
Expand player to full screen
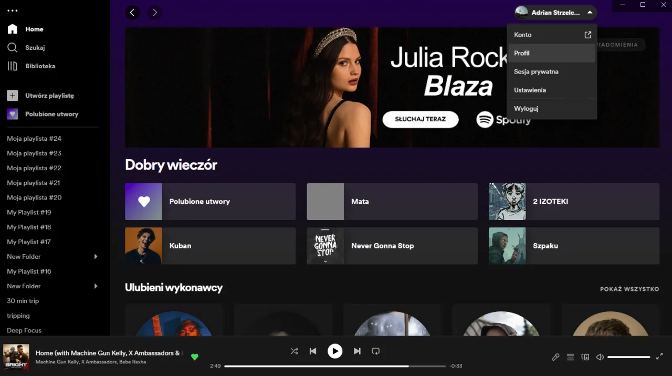coord(659,357)
